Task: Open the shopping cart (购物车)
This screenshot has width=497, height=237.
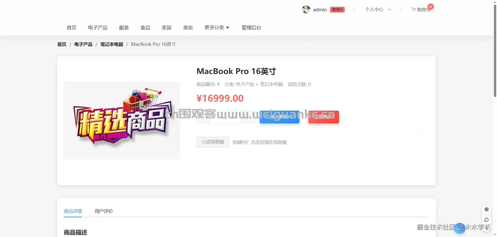Action: (x=421, y=10)
